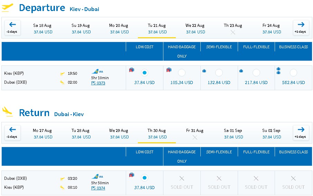This screenshot has height=196, width=313.
Task: Click no-baggage icon in departure Low Cost cell
Action: click(132, 70)
